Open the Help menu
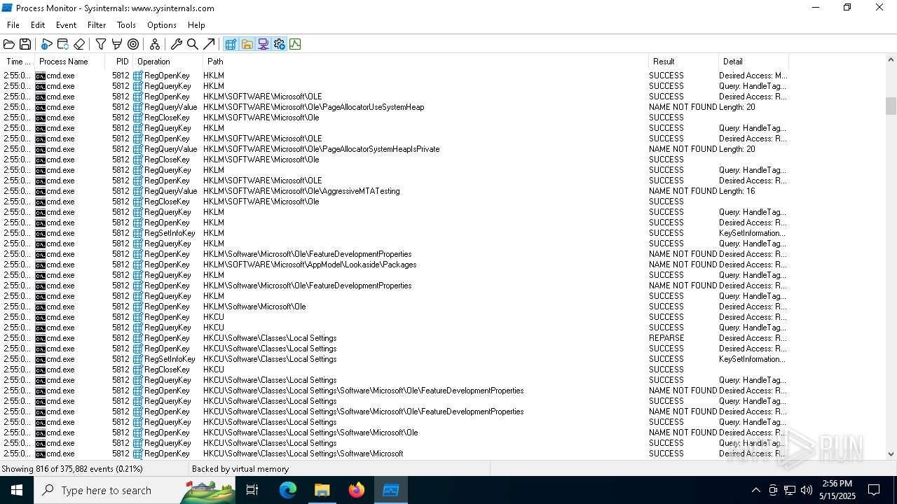This screenshot has height=504, width=897. 196,24
